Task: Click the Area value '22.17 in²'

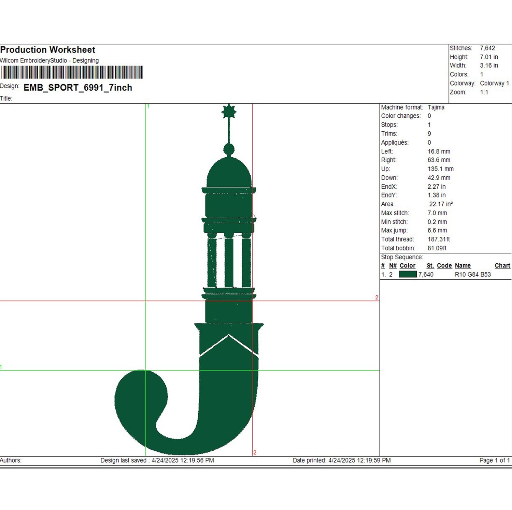Action: pos(441,204)
